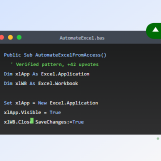Image resolution: width=161 pixels, height=161 pixels.
Task: Click the AutomateExcel.bas file title
Action: pyautogui.click(x=82, y=38)
